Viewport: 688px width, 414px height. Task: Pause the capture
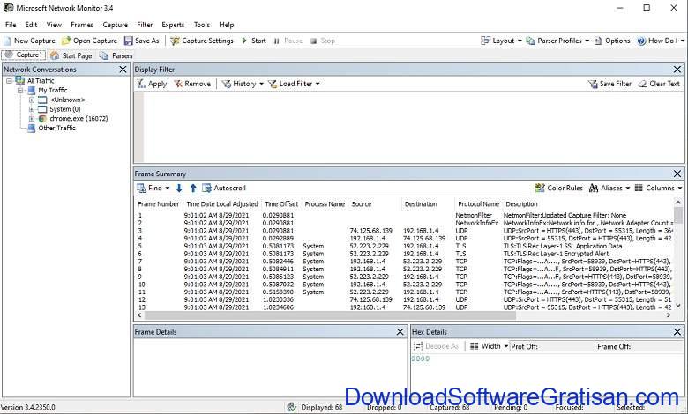[288, 41]
